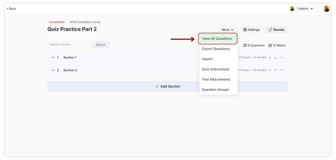Screen dimensions: 336x160
Task: Move Section 1 down with arrow icon
Action: tap(270, 57)
